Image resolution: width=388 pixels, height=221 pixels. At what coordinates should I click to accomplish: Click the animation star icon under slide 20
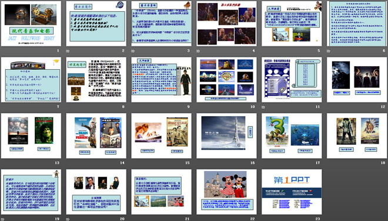click(68, 219)
